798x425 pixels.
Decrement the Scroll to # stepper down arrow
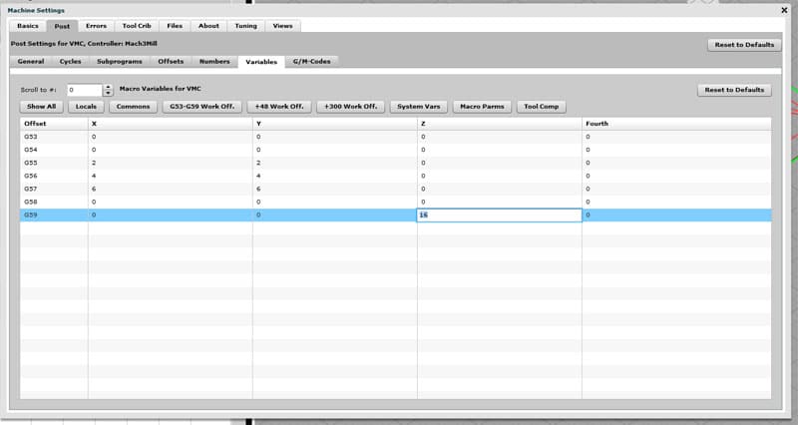[x=108, y=93]
